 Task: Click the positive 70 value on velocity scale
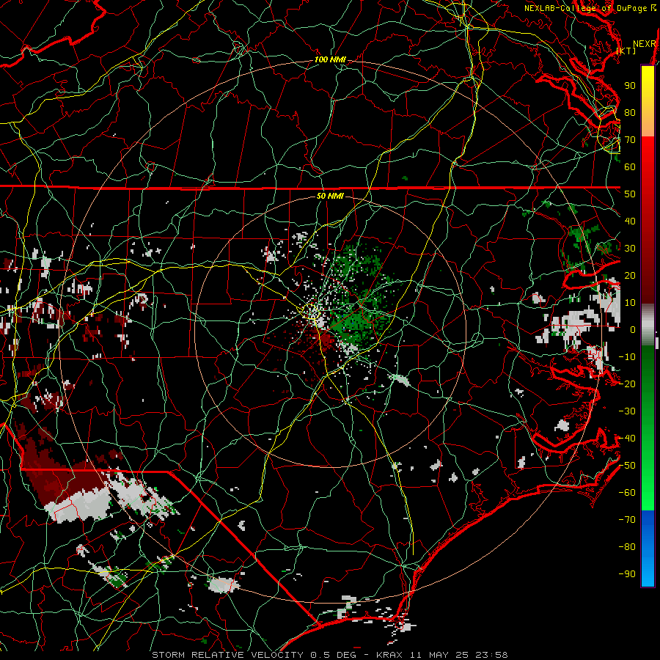pos(630,140)
